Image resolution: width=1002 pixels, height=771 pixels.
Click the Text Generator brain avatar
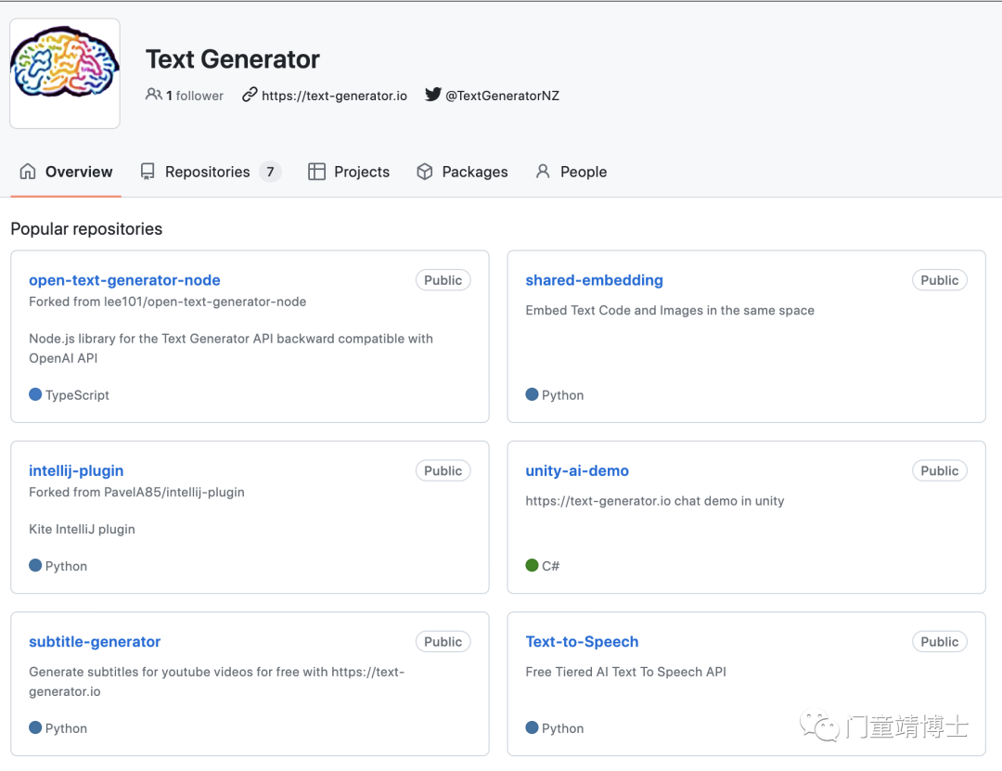[x=65, y=73]
